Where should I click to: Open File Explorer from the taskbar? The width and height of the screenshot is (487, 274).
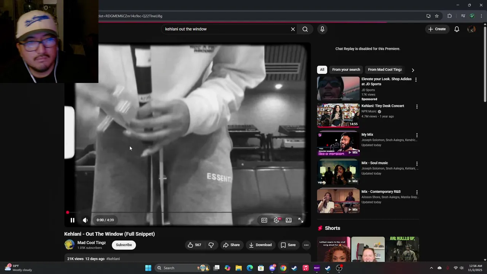[x=239, y=268]
